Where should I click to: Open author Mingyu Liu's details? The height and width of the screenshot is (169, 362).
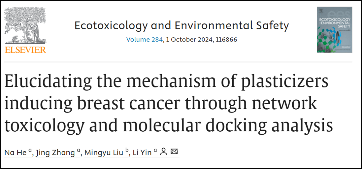coord(104,153)
